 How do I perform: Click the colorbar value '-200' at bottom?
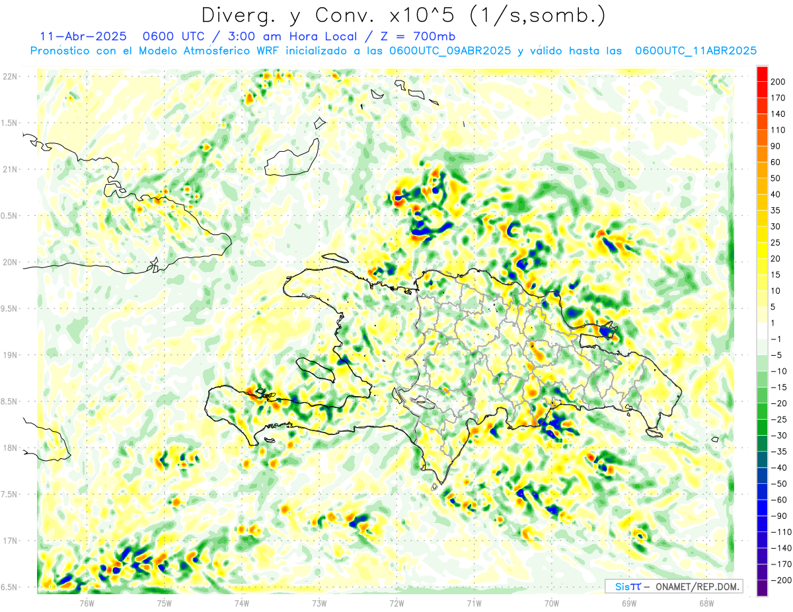tap(780, 580)
